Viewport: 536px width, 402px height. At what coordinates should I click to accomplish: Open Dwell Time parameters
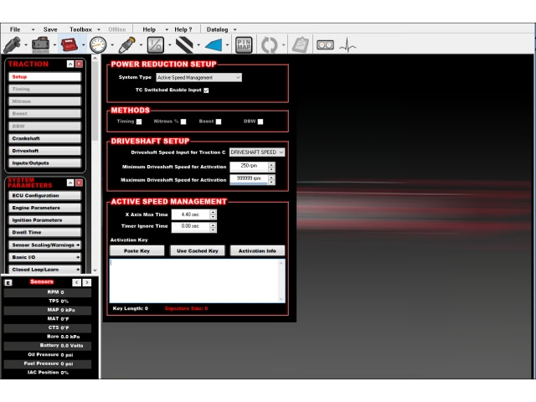pos(44,233)
